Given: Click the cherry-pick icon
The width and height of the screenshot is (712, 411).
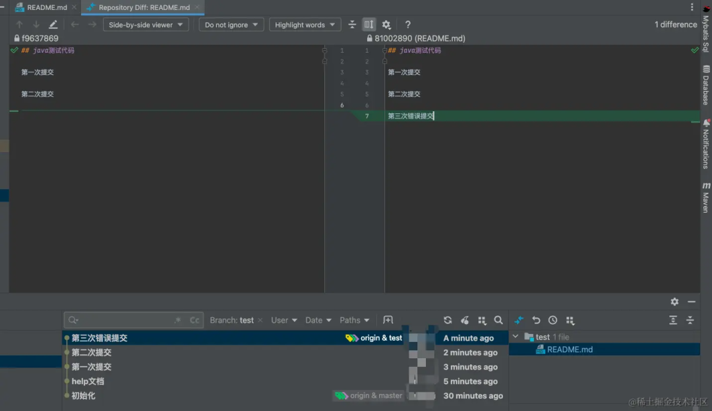Looking at the screenshot, I should point(465,320).
